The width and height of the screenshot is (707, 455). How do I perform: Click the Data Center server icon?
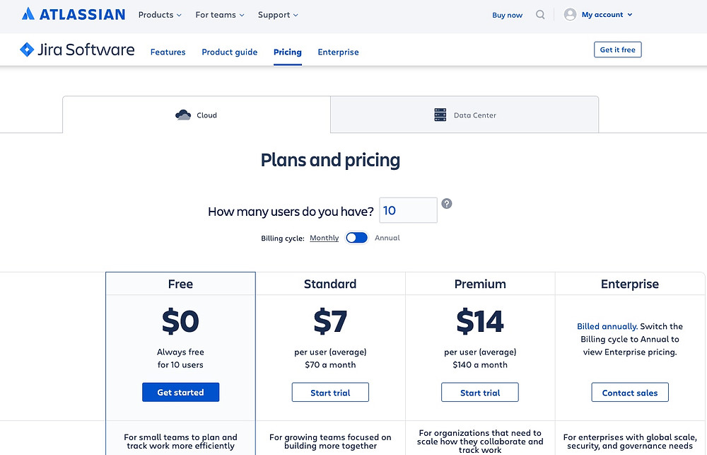coord(440,115)
